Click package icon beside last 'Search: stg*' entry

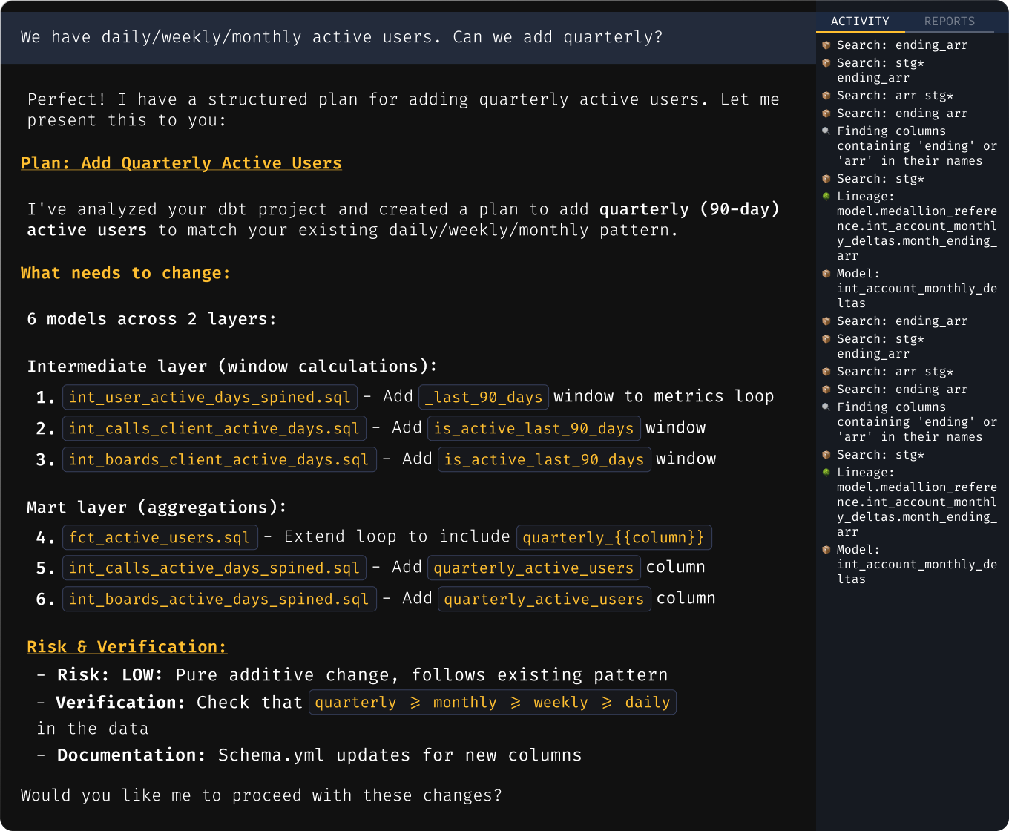826,455
